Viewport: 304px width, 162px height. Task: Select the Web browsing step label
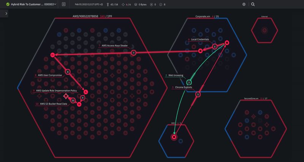(176, 75)
